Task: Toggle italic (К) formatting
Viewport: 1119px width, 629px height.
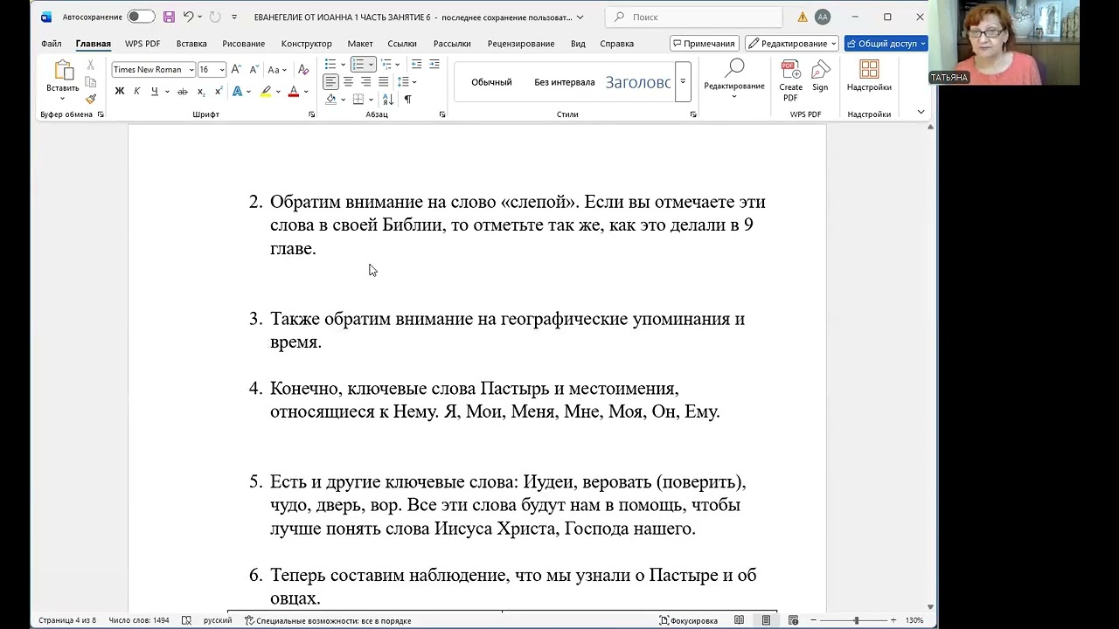Action: (x=137, y=91)
